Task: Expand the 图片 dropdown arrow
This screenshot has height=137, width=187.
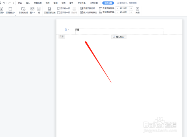Action: [x=34, y=13]
